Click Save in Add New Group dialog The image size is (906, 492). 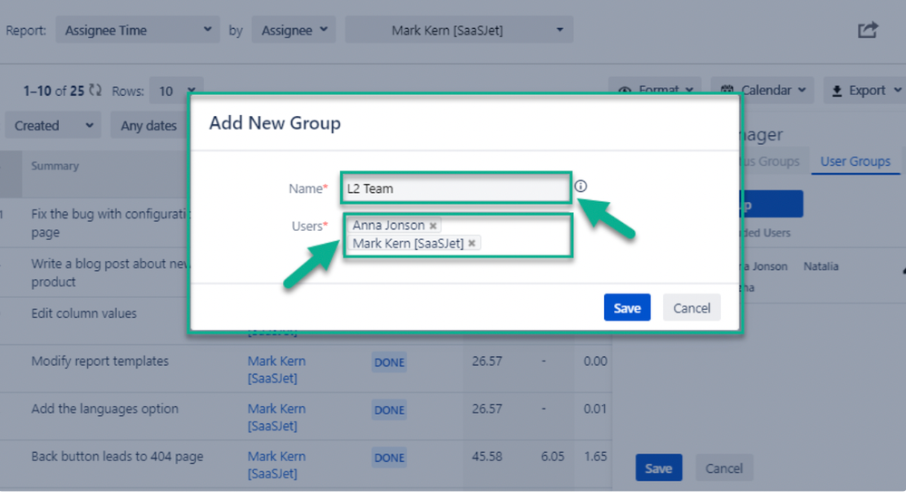627,308
